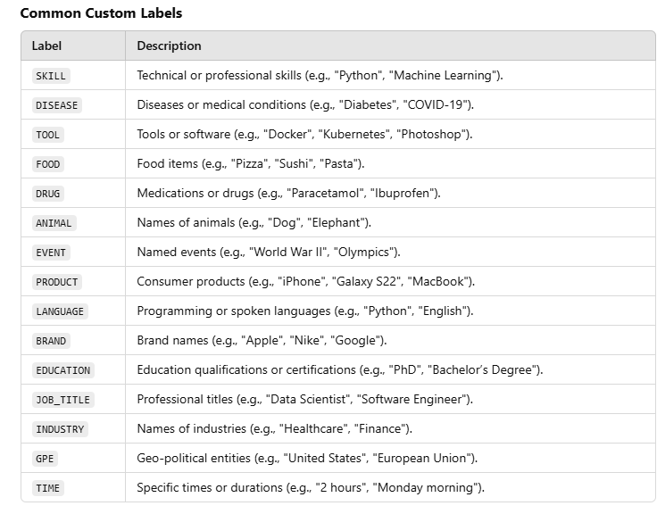
Task: Select the BRAND label tag
Action: (51, 341)
